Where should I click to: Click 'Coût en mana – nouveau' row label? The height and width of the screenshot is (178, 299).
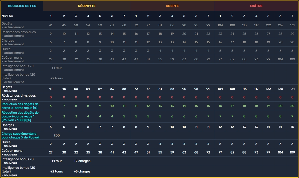pyautogui.click(x=12, y=152)
